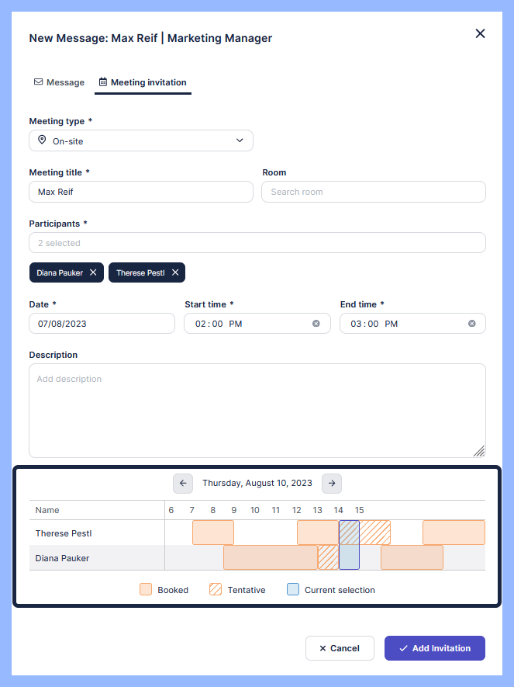The image size is (514, 687).
Task: Remove Diana Pauker from participants
Action: (x=93, y=272)
